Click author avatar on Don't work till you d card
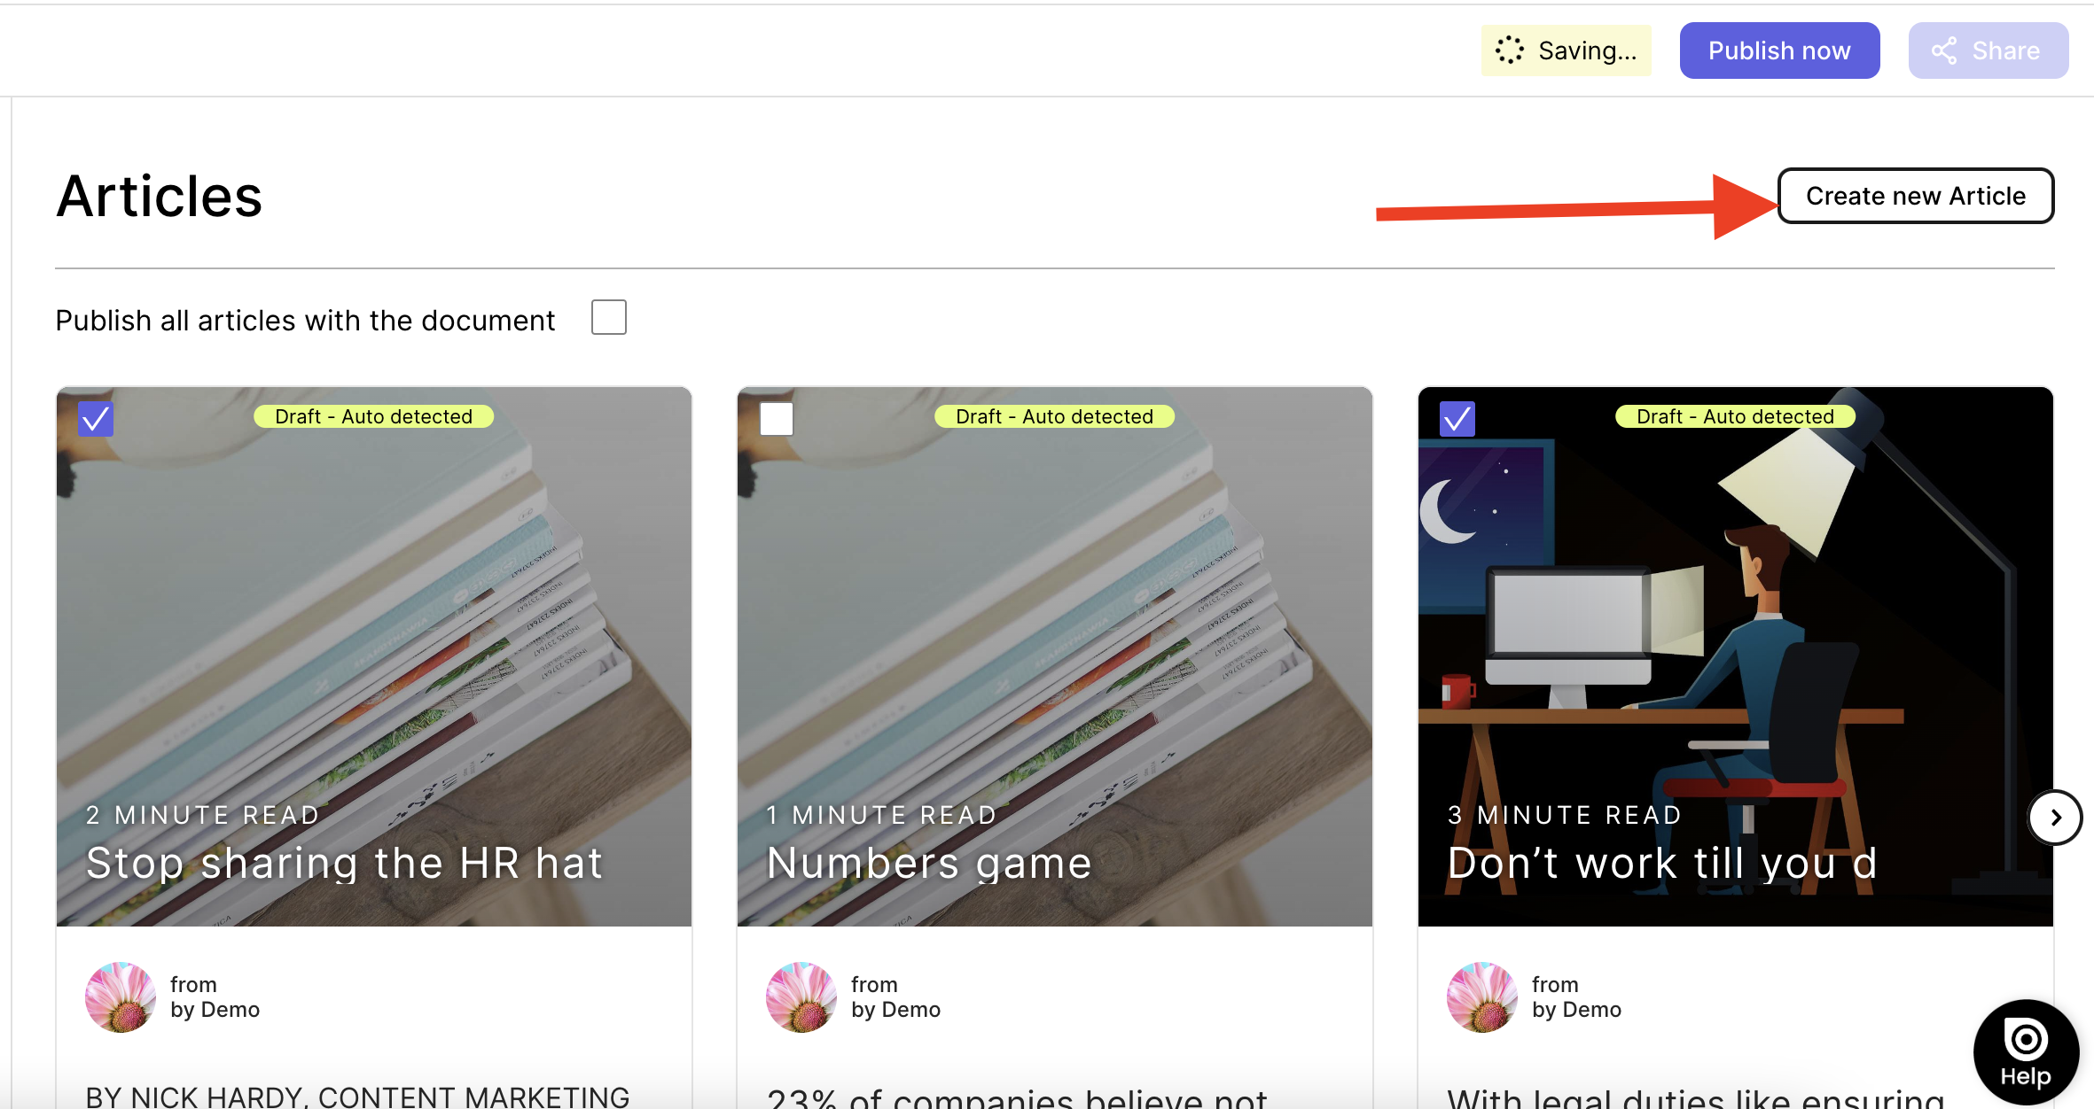The width and height of the screenshot is (2094, 1109). [1482, 997]
